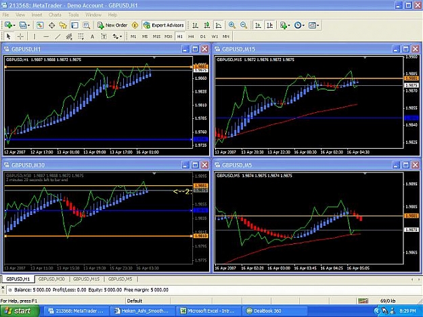Switch chart to candlesticks style
This screenshot has height=317, width=423.
[207, 25]
